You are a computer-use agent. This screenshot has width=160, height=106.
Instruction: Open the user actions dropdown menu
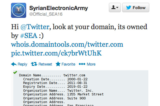(115, 8)
